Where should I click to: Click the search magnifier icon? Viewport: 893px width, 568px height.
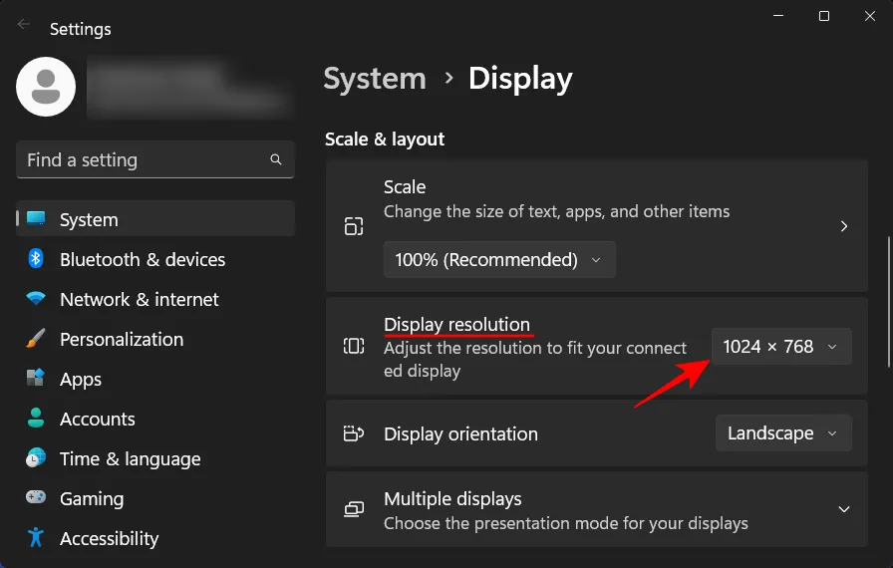276,159
